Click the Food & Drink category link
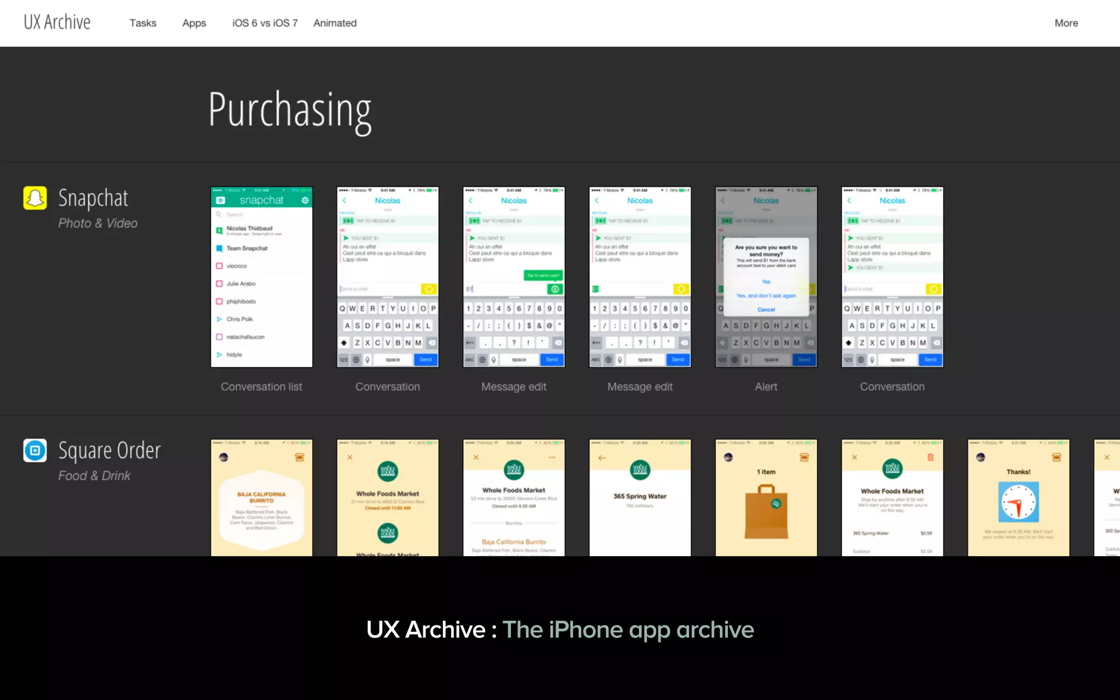 [x=94, y=476]
